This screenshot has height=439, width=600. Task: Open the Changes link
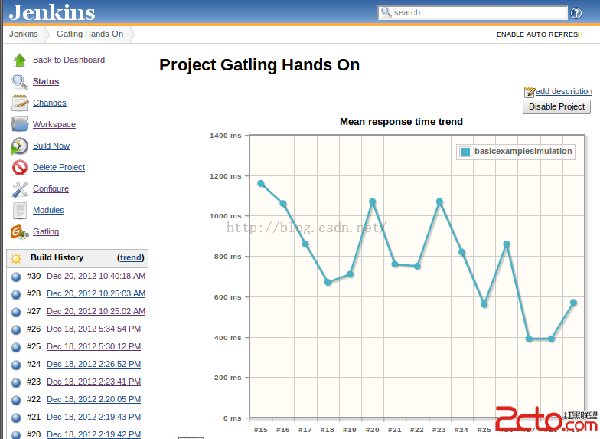point(49,103)
